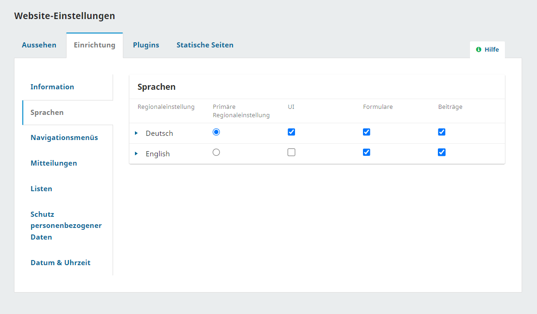Expand the English language row
Viewport: 537px width, 314px height.
[x=136, y=154]
